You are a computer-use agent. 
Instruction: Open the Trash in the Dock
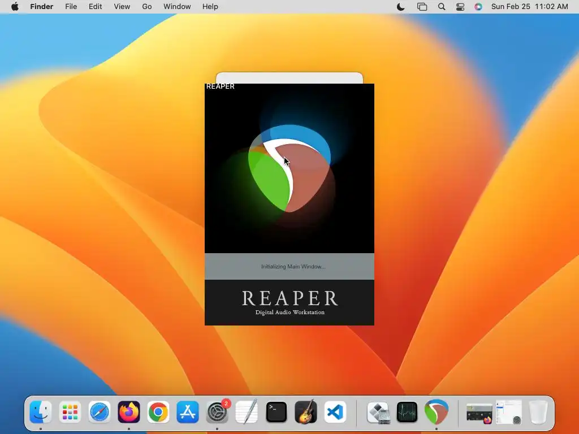538,412
